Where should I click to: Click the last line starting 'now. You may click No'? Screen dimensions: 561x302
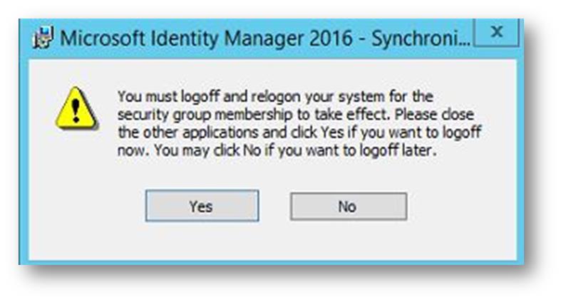(277, 150)
